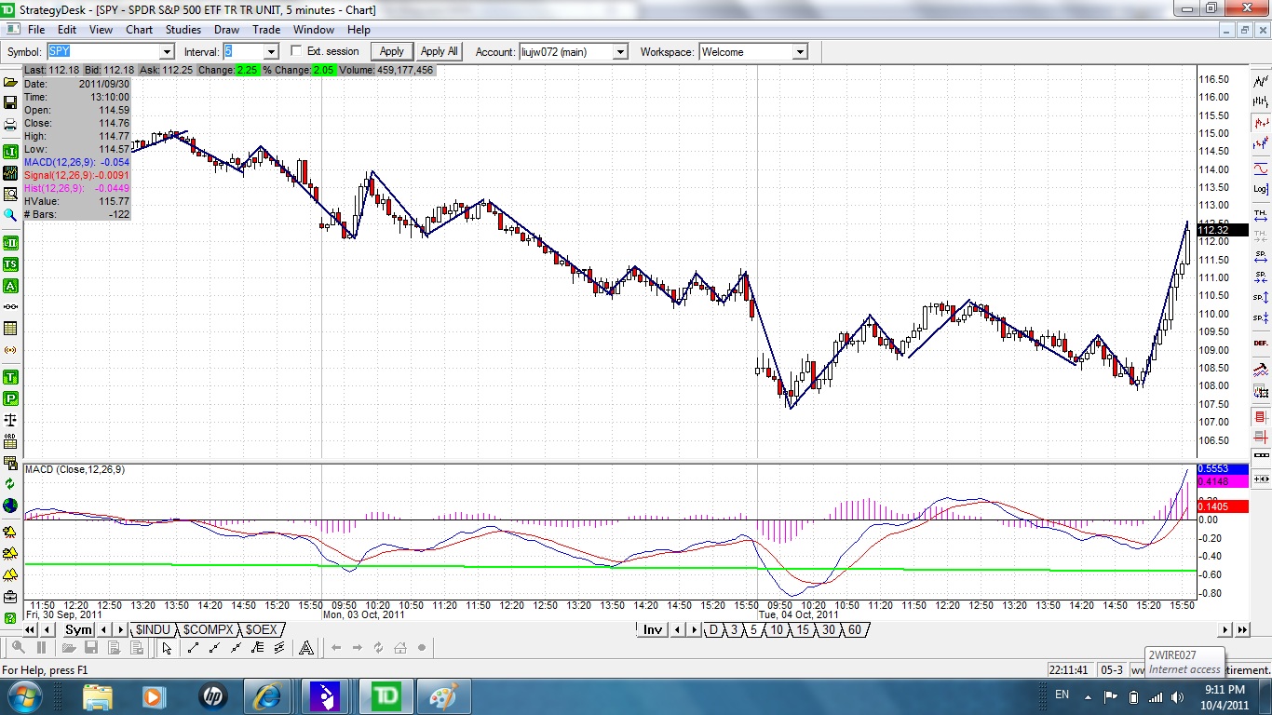Select the 30 minute interval tab

click(828, 630)
